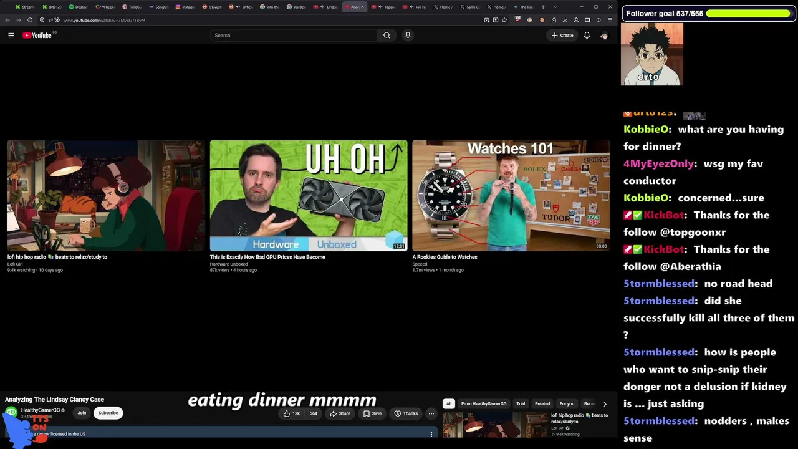
Task: Dislike the video showing 564
Action: coord(312,413)
